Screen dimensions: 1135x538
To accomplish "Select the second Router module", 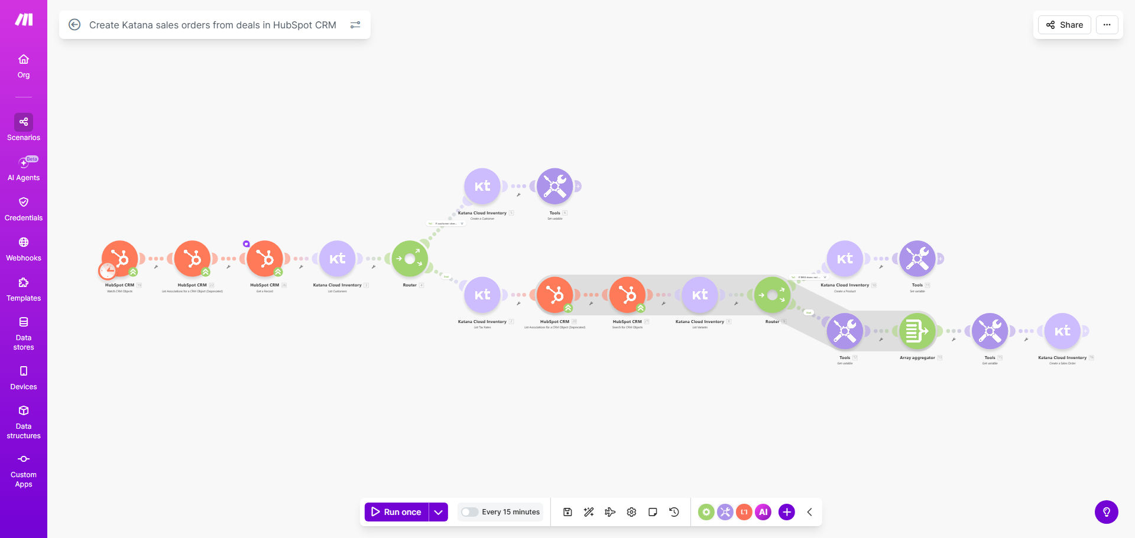I will [773, 295].
